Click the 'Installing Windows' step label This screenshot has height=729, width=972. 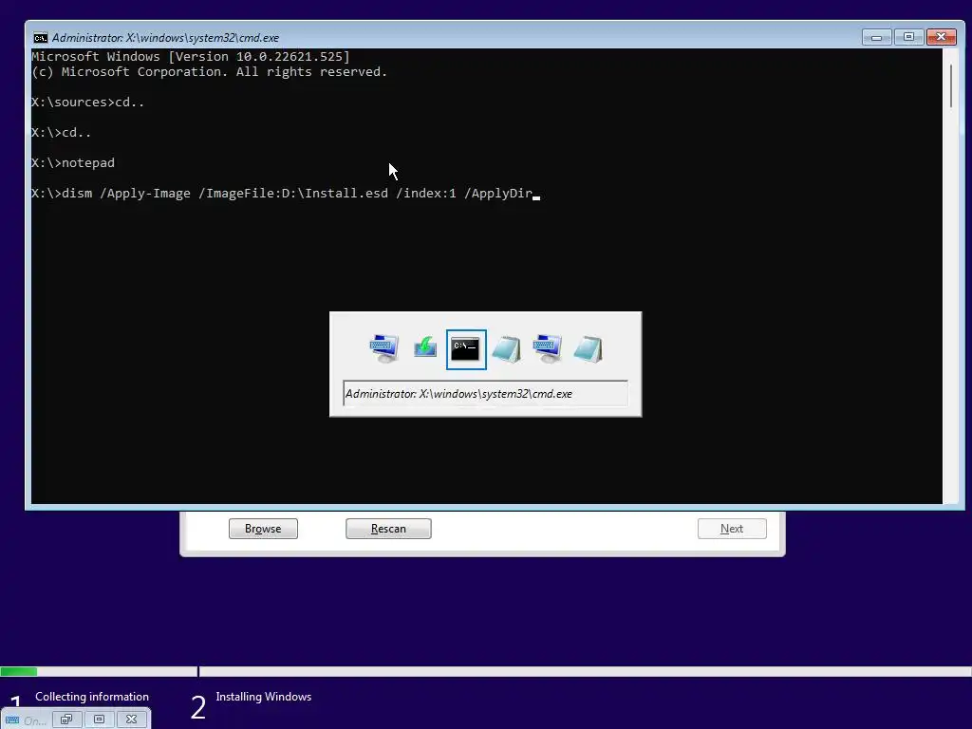[x=264, y=697]
